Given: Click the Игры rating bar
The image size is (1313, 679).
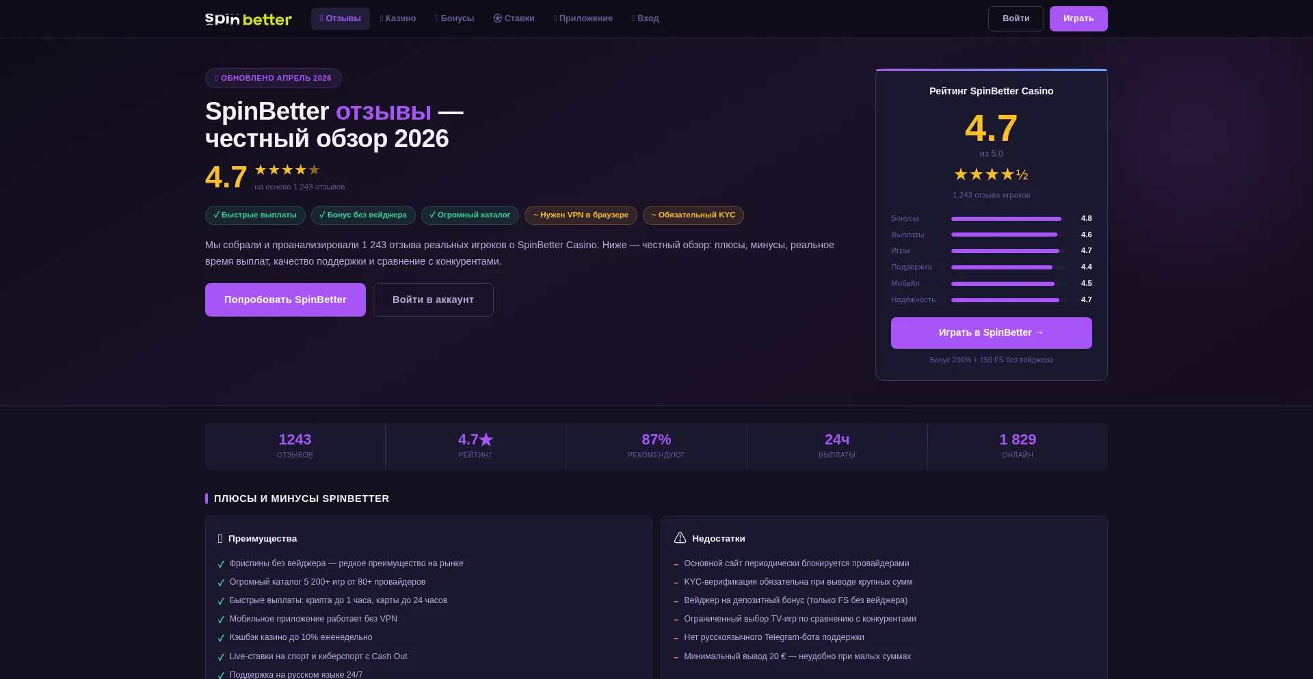Looking at the screenshot, I should coord(1008,251).
